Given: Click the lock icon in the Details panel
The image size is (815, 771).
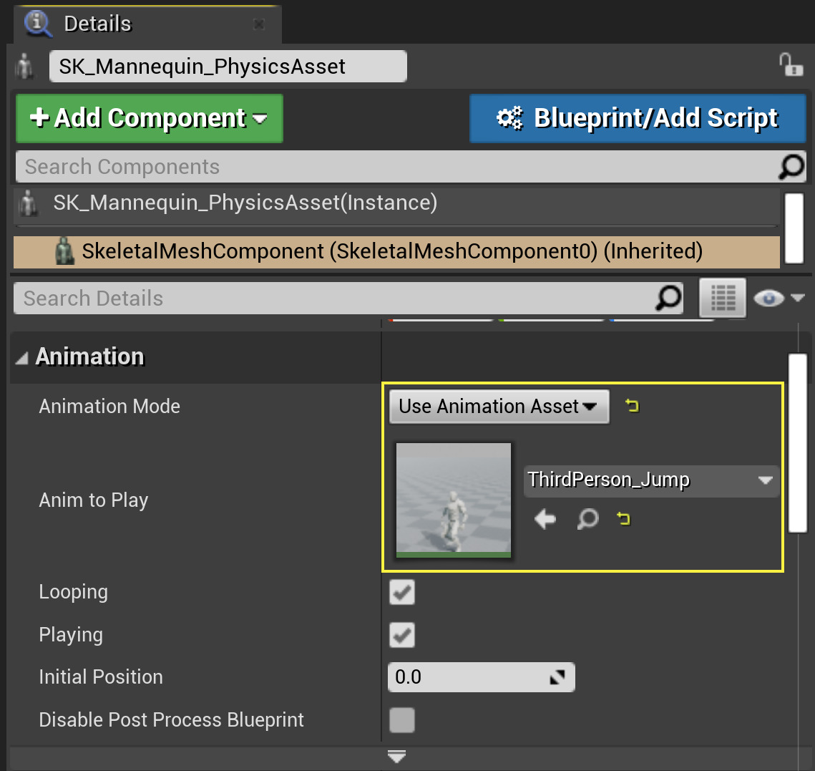Looking at the screenshot, I should click(791, 66).
